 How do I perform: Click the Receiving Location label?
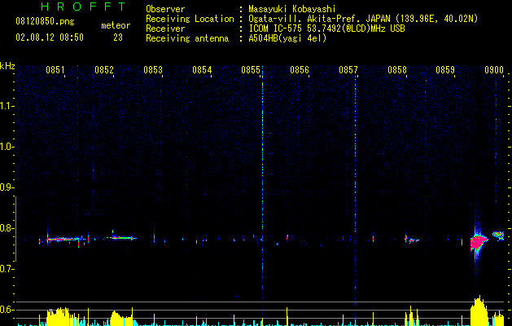coord(190,19)
